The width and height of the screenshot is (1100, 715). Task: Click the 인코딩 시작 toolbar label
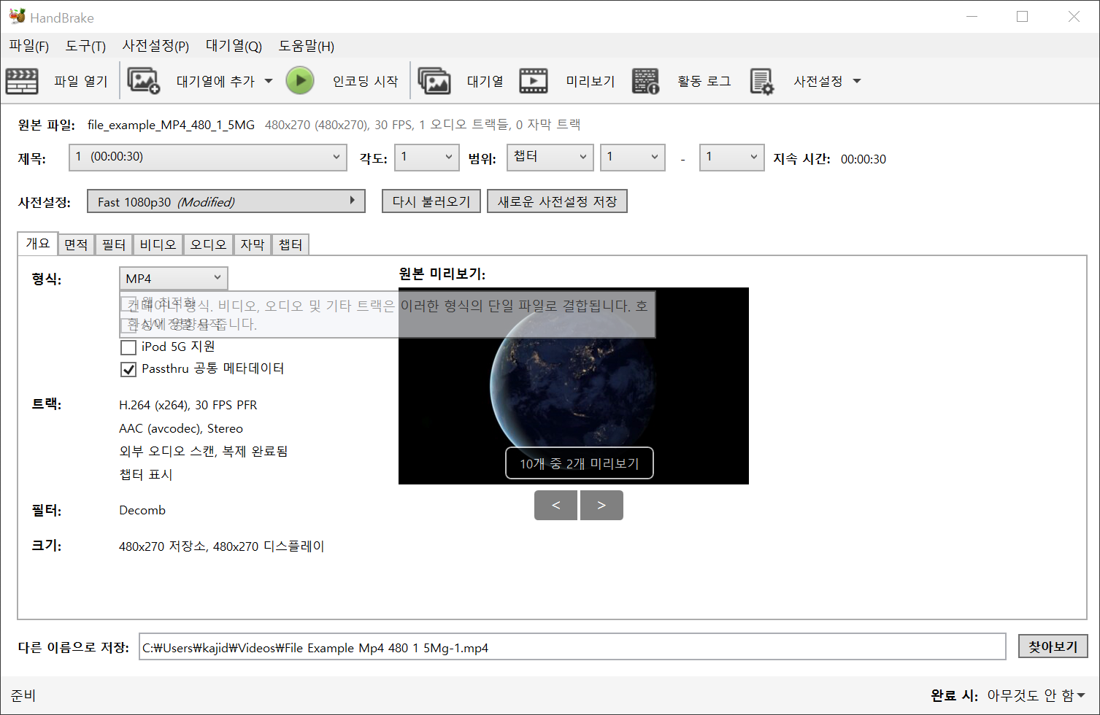tap(366, 81)
